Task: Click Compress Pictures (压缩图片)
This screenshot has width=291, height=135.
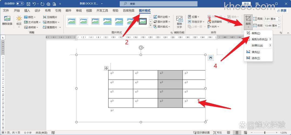Action: click(x=50, y=17)
